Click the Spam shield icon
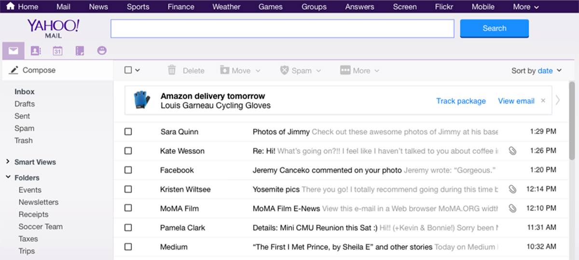 point(285,70)
